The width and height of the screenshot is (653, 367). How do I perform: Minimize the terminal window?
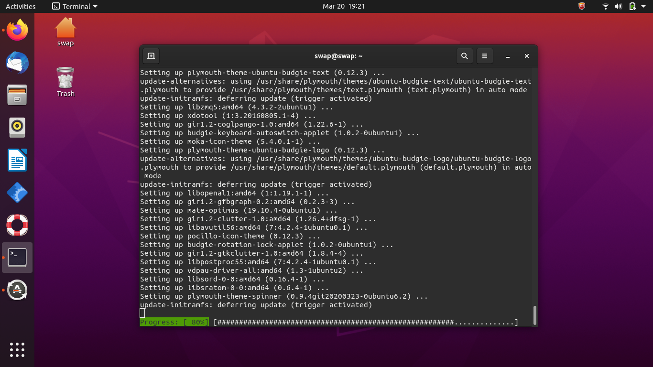[x=508, y=56]
